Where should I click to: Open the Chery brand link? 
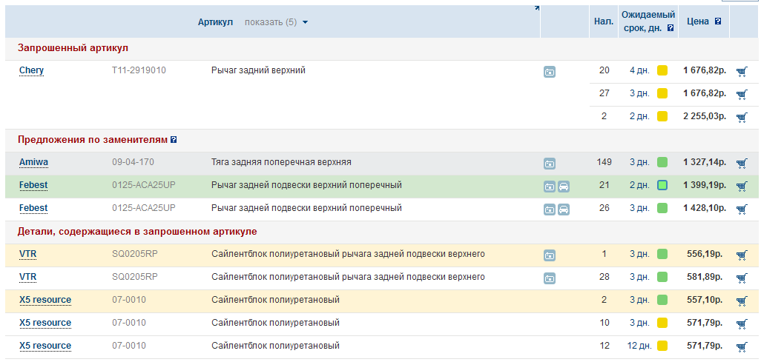click(32, 70)
